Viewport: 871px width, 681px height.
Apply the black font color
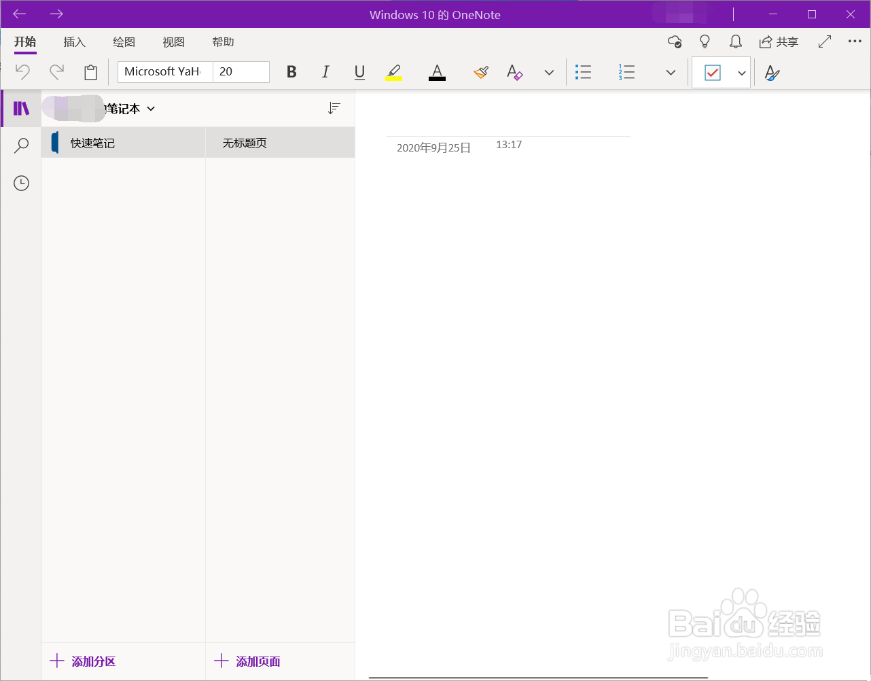click(437, 72)
